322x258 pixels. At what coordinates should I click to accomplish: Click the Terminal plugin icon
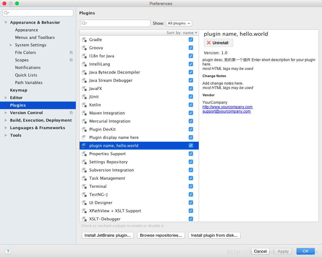(84, 186)
